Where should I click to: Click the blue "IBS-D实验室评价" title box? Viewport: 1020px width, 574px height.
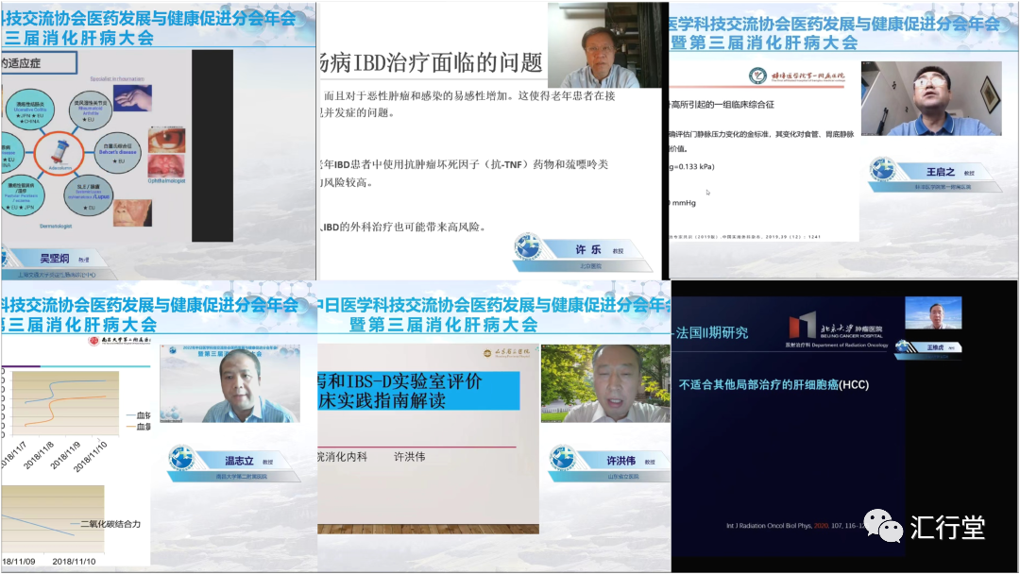(419, 391)
